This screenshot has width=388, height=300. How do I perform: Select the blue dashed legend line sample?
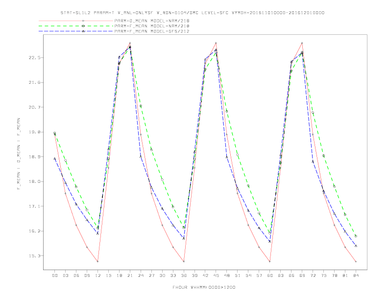(76, 31)
